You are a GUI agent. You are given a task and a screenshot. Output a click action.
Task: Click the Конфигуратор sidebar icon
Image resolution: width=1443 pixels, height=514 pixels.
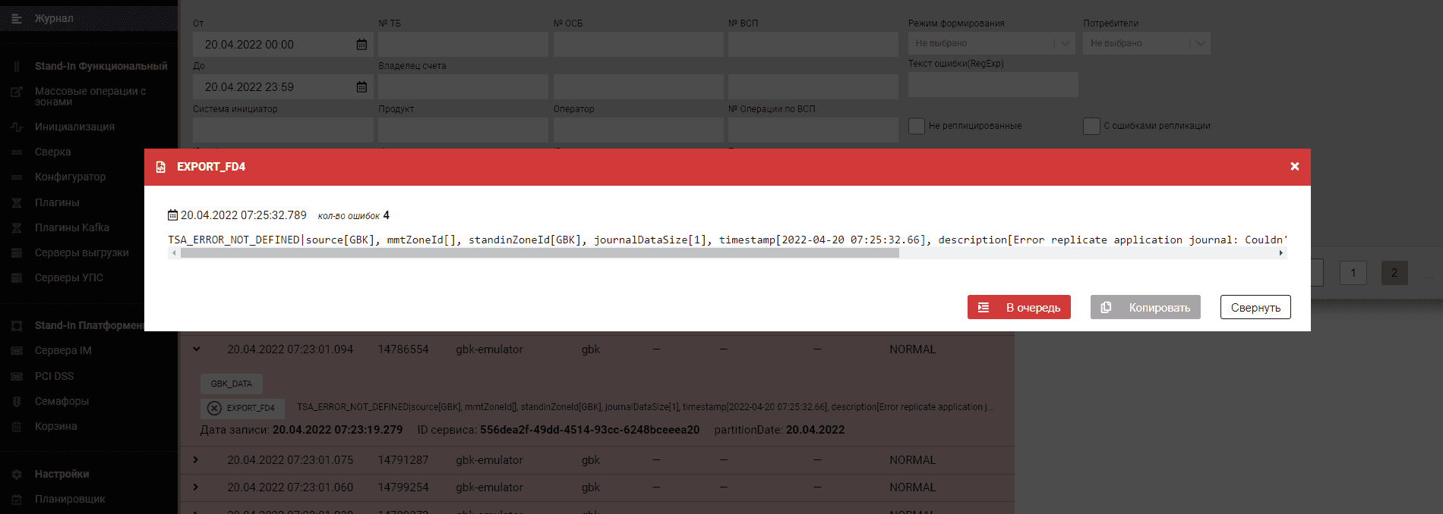pos(17,177)
